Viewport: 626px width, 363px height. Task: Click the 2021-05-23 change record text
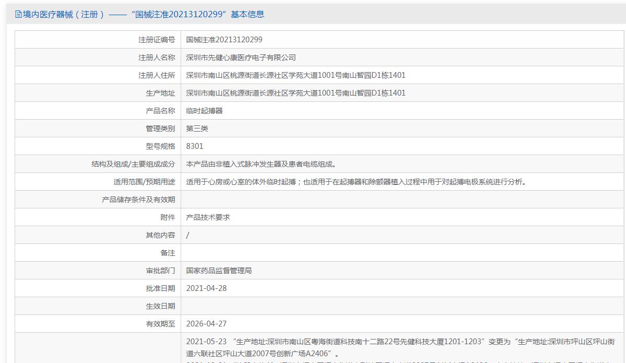(x=400, y=347)
